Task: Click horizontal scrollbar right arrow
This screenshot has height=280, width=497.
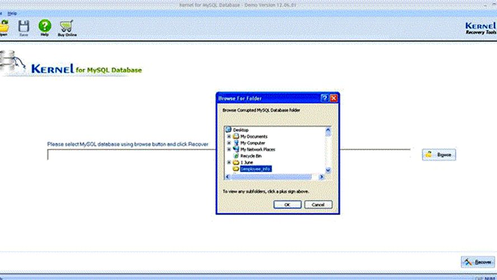Action: pos(321,177)
